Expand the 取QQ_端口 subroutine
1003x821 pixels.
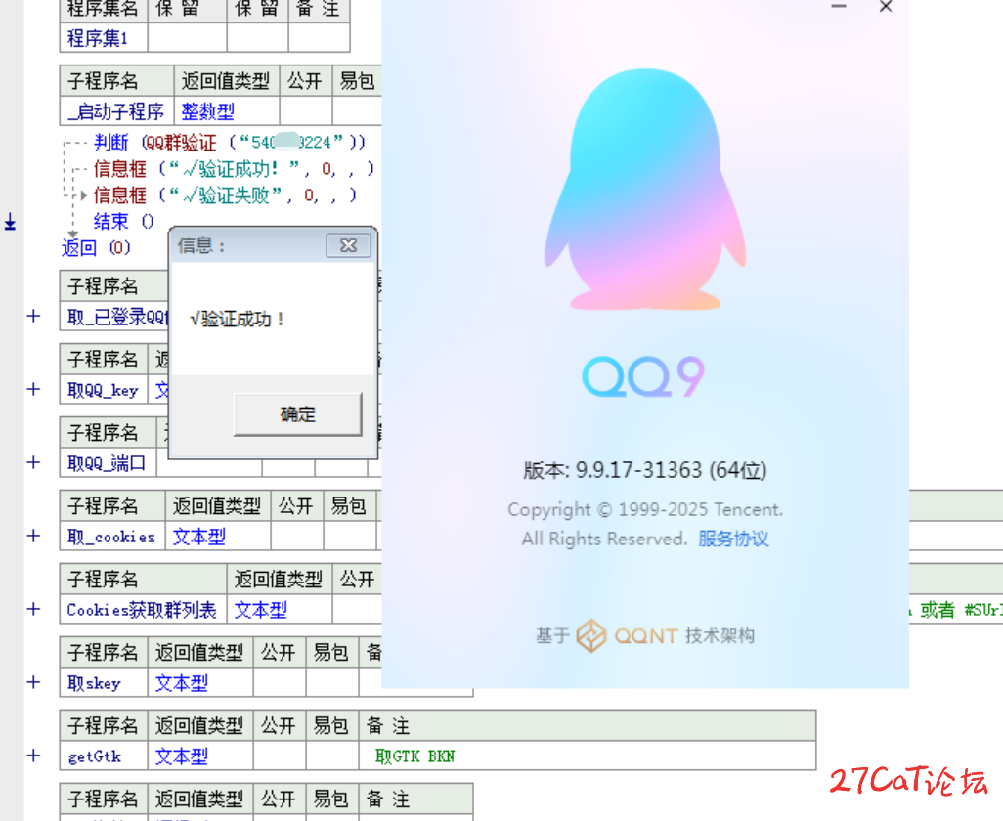point(33,462)
